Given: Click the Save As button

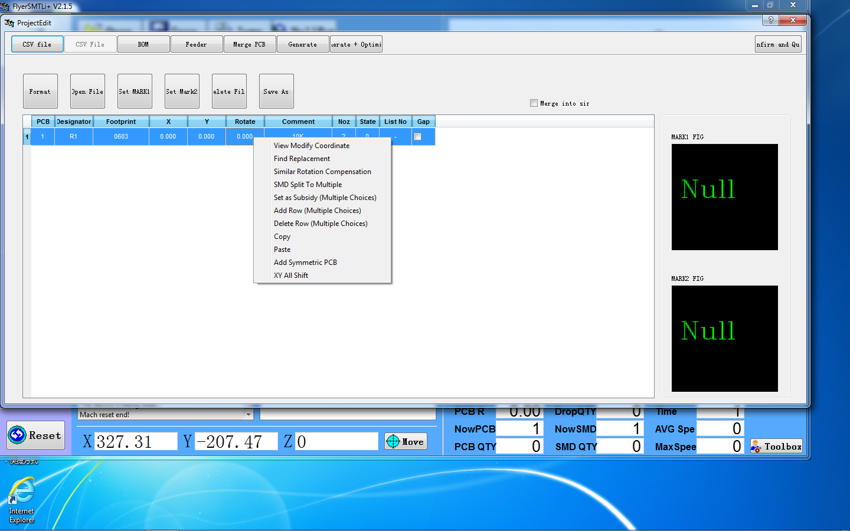Looking at the screenshot, I should pos(276,91).
